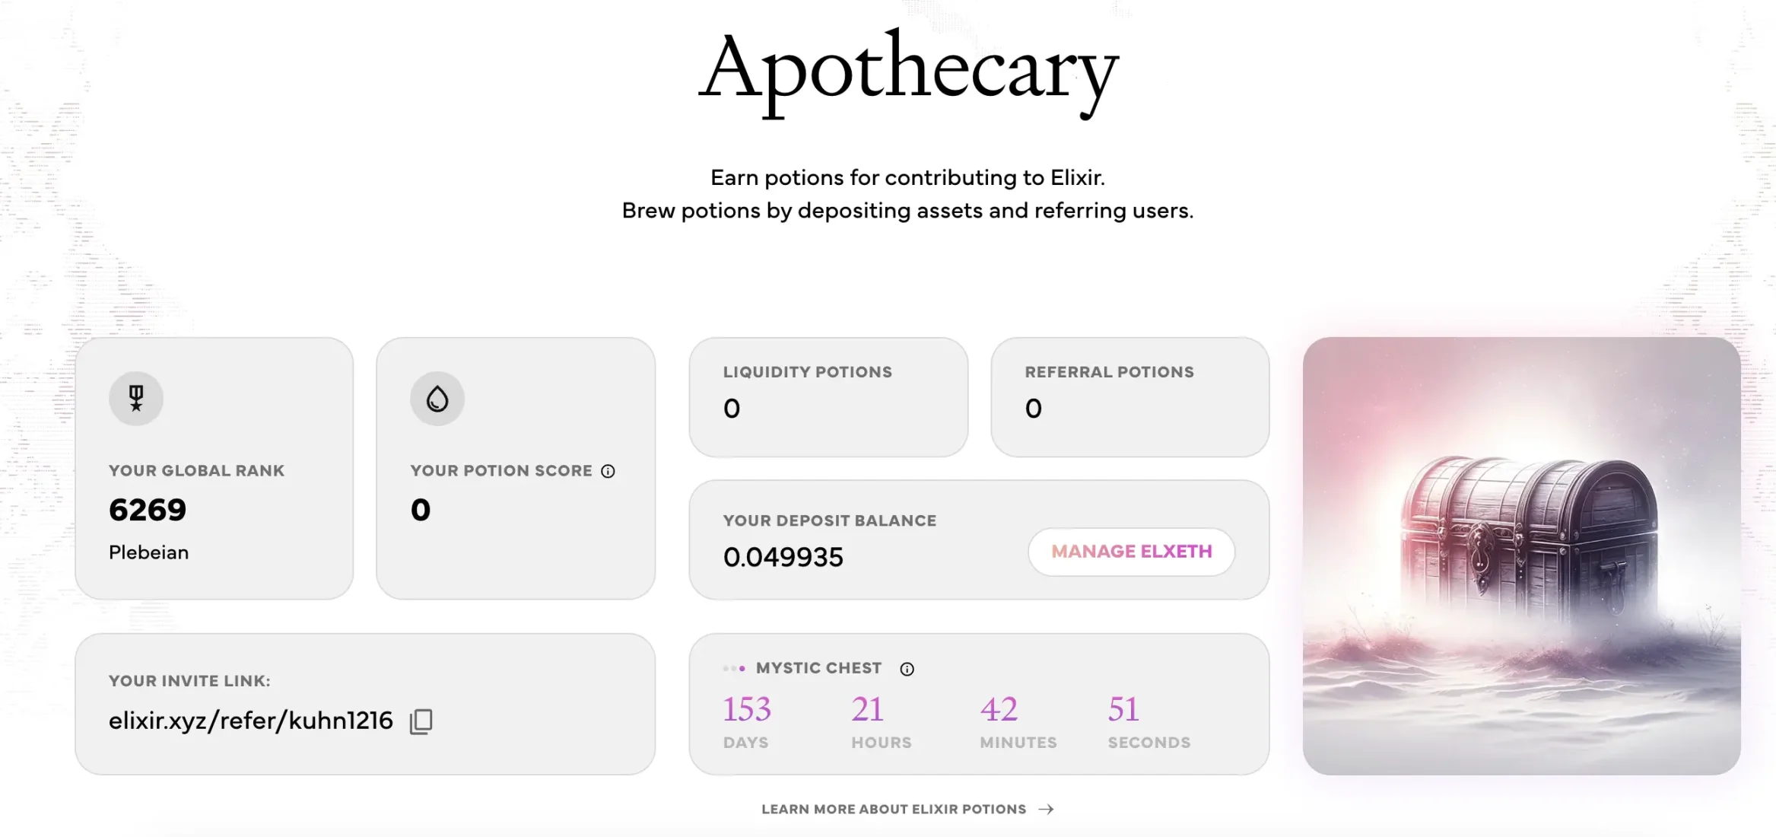Click the Your Potion Score label
Image resolution: width=1776 pixels, height=837 pixels.
[501, 470]
